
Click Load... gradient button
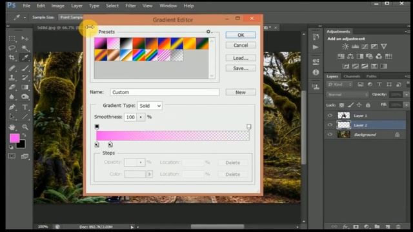(x=241, y=58)
